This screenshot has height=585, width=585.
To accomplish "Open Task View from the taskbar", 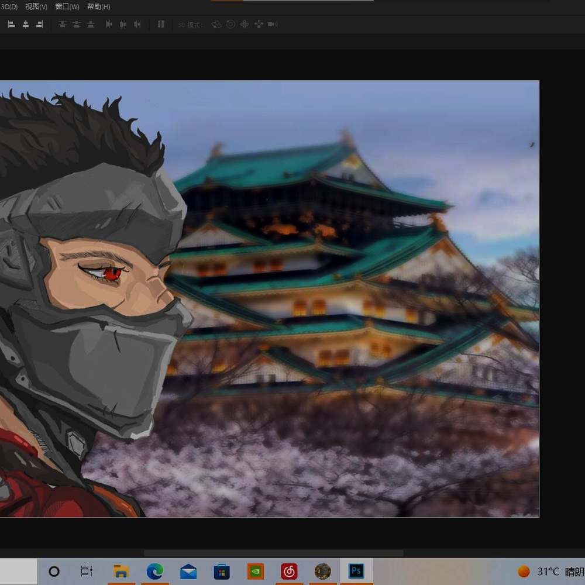I will [x=87, y=571].
